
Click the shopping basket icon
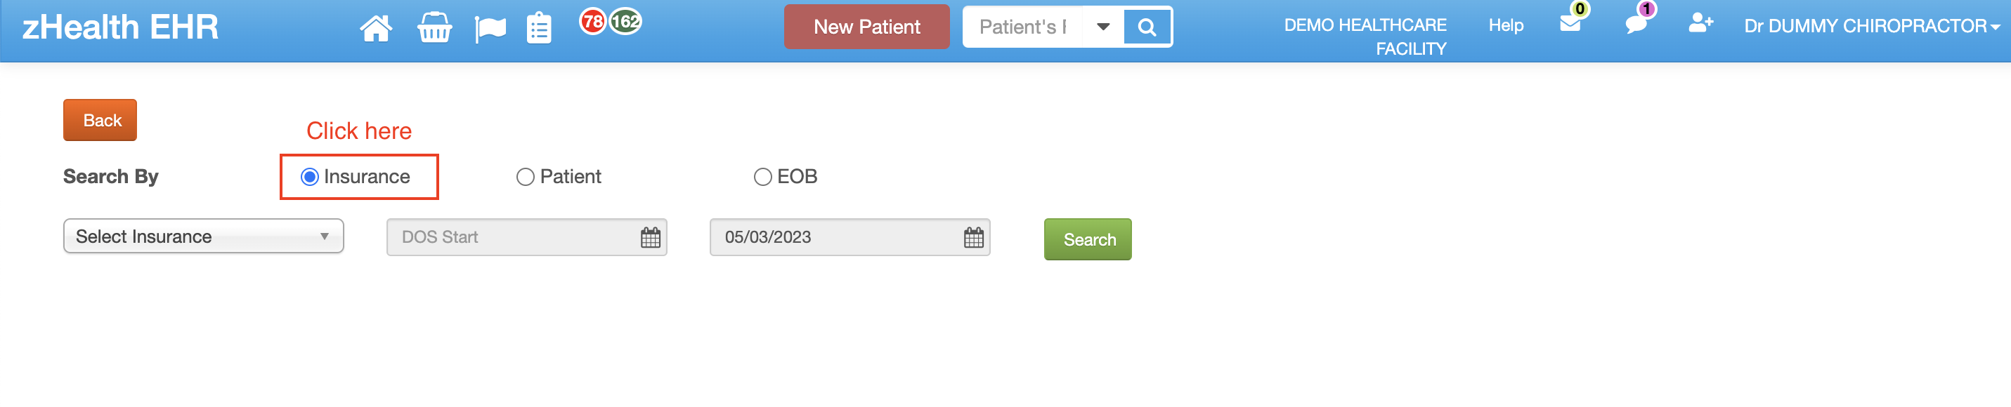click(434, 28)
